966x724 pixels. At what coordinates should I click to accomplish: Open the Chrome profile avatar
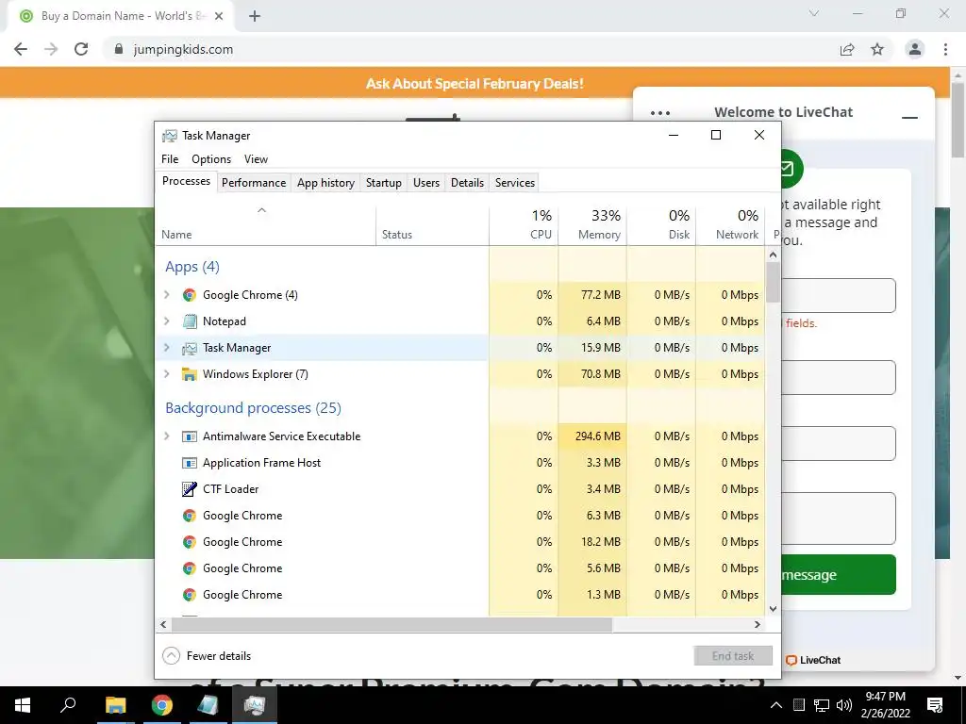point(915,49)
